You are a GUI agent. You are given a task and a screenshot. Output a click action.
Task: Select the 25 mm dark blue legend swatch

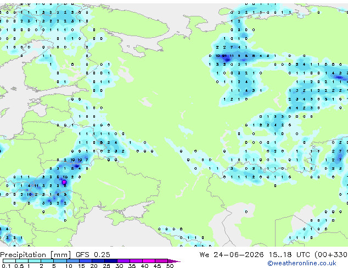(x=111, y=261)
